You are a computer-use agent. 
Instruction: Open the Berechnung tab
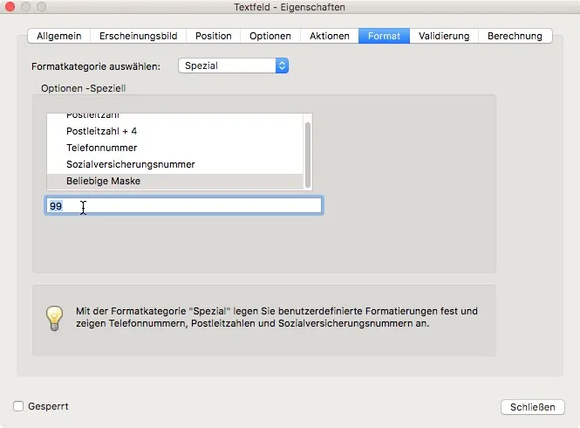[515, 36]
